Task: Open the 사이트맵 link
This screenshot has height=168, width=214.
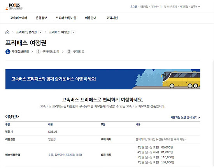Action: [184, 7]
